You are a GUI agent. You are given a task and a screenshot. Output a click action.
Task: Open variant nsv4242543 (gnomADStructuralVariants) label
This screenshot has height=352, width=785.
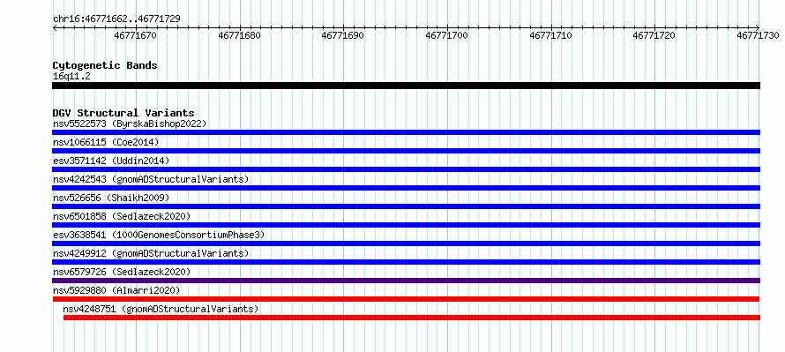(151, 179)
